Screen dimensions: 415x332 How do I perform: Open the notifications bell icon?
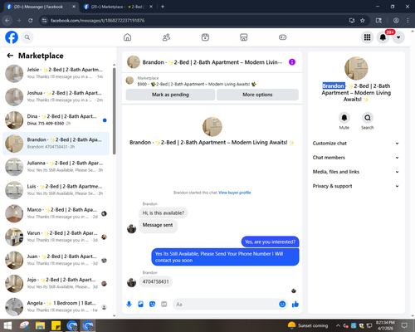point(383,37)
